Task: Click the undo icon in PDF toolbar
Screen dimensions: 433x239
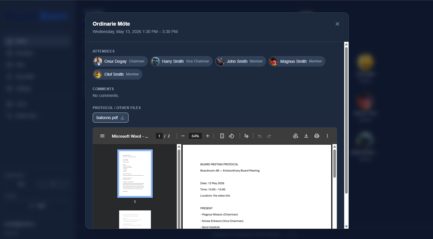Action: [260, 136]
